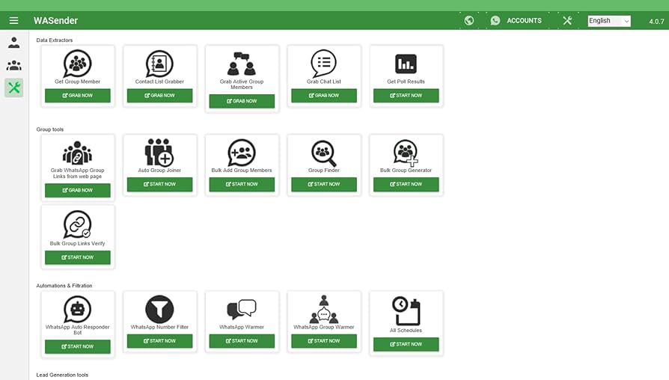
Task: Click the WhatsApp Number Filter funnel icon
Action: point(159,309)
